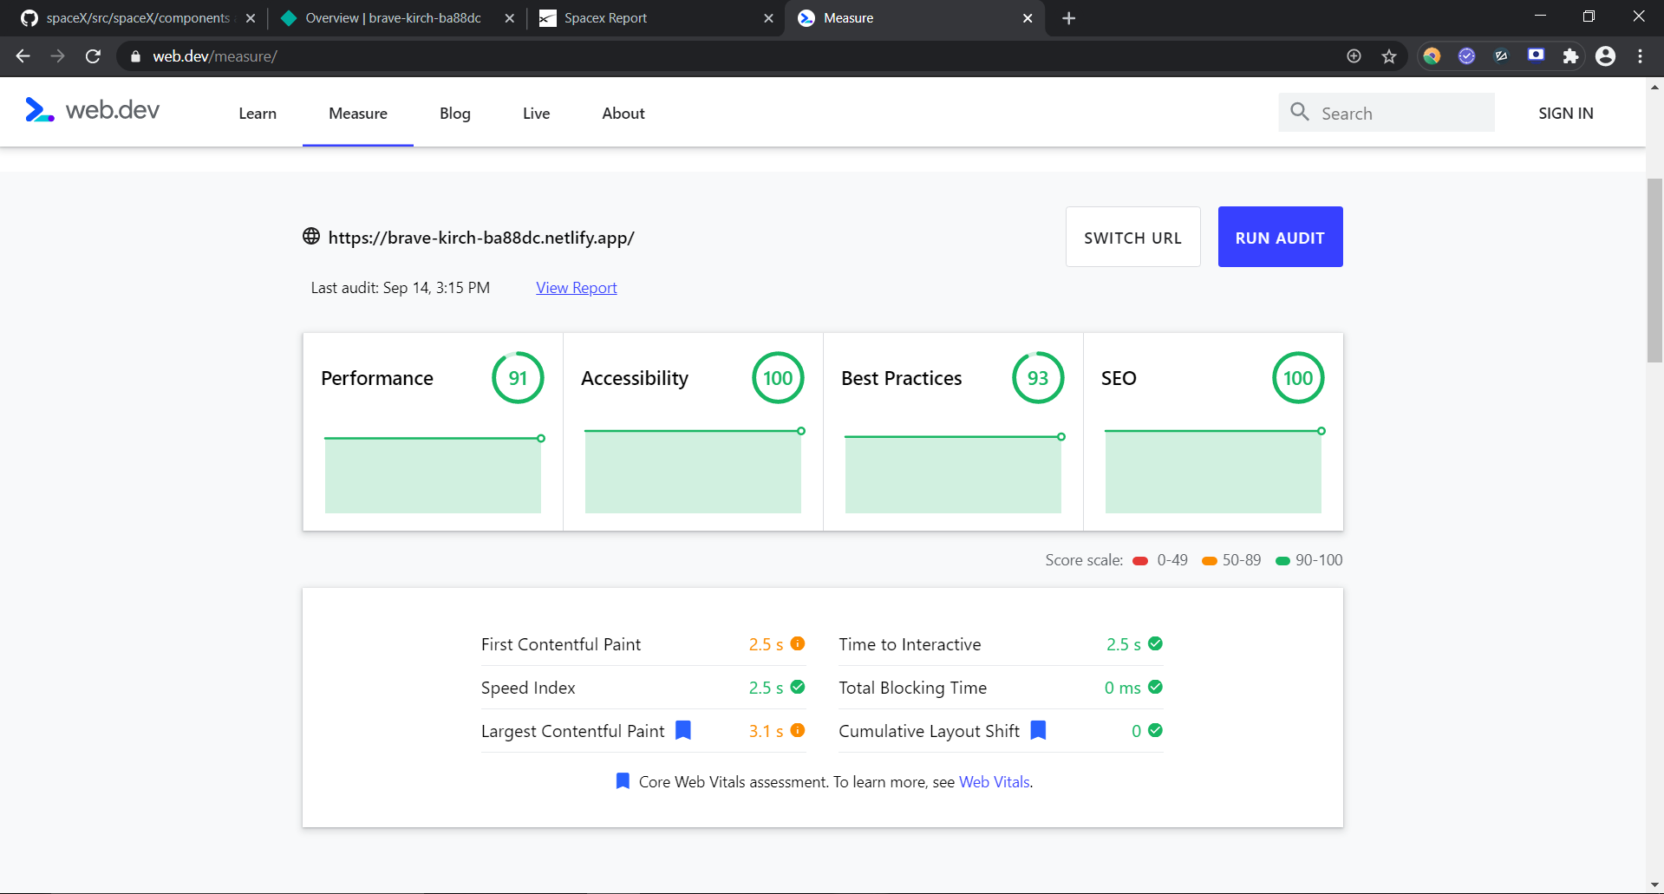Click the orange info icon for First Contentful Paint
The width and height of the screenshot is (1664, 894).
coord(798,643)
